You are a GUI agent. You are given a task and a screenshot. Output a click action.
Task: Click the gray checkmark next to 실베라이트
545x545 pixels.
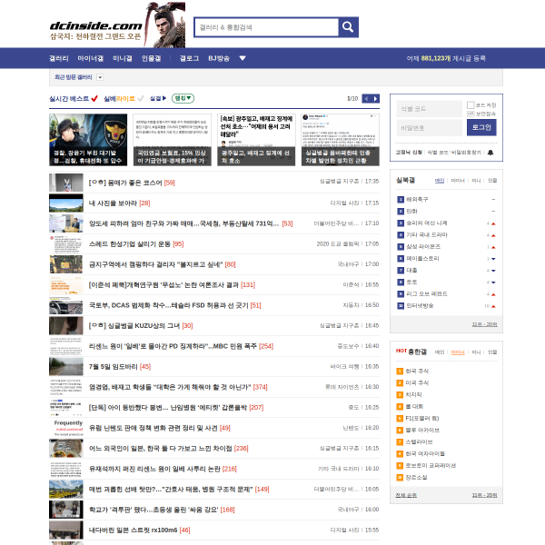coord(141,99)
